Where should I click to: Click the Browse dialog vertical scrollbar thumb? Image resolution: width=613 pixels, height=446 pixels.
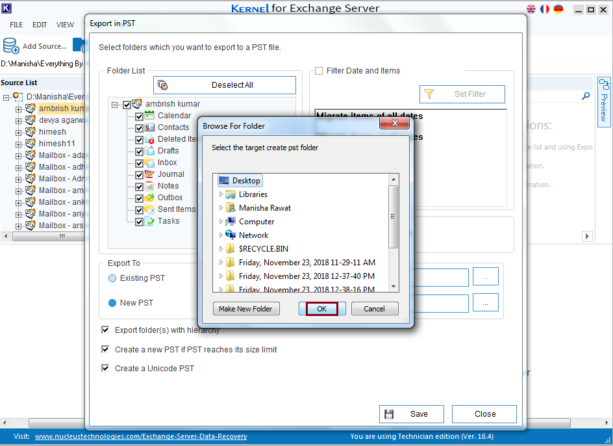[x=394, y=216]
